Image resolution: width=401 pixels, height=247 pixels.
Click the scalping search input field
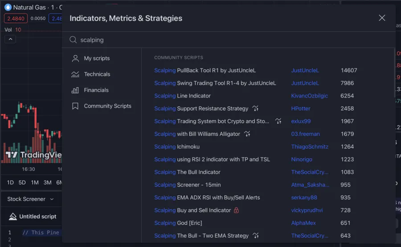pyautogui.click(x=223, y=40)
